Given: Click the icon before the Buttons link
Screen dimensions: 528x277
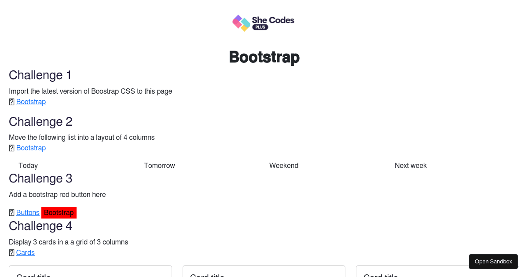Looking at the screenshot, I should [11, 212].
